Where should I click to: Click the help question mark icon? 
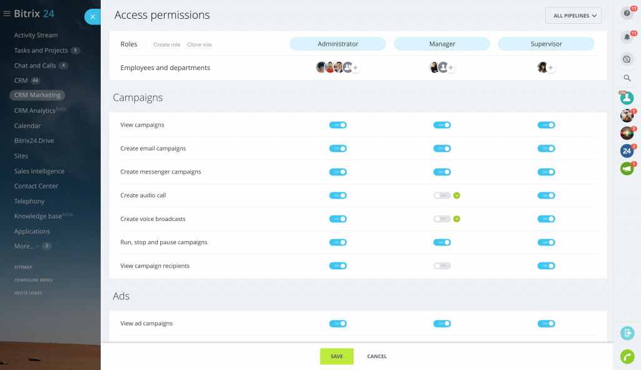point(627,13)
